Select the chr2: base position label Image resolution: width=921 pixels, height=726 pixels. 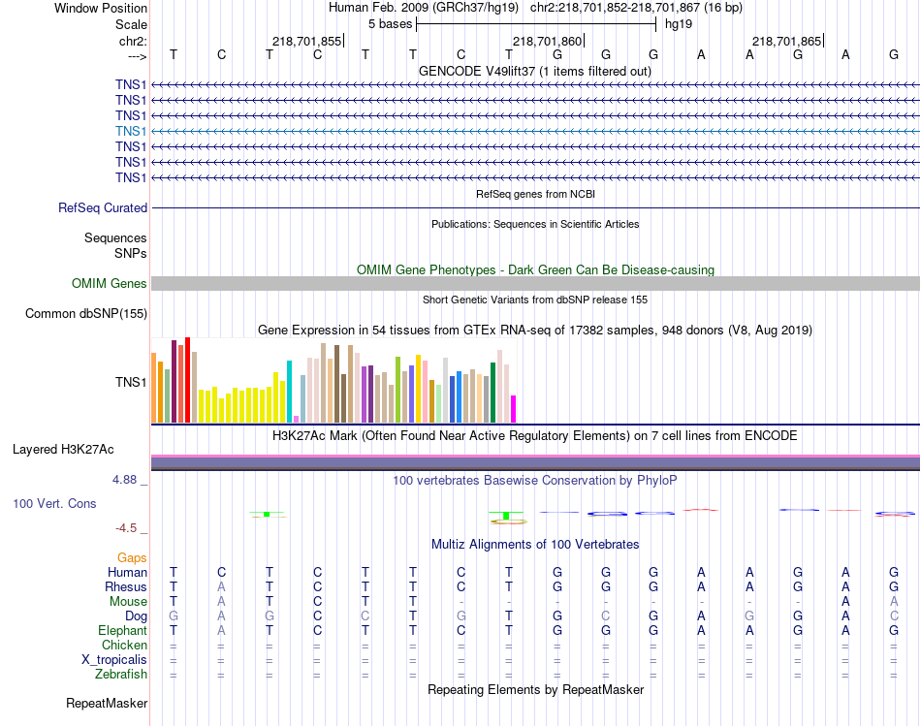click(x=133, y=41)
